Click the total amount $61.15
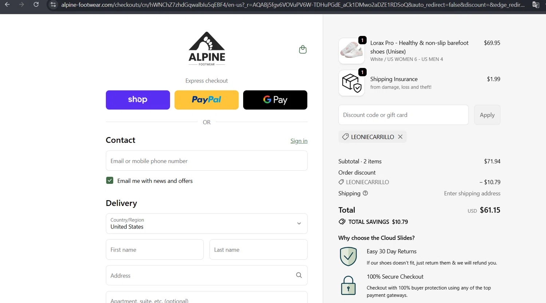The width and height of the screenshot is (546, 303). 490,210
